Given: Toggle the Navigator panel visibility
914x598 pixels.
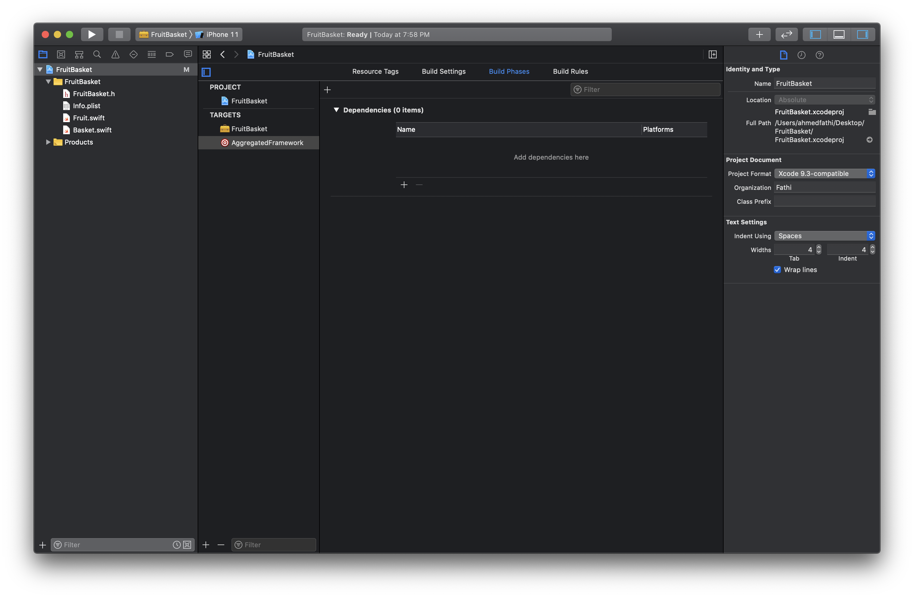Looking at the screenshot, I should (x=815, y=34).
